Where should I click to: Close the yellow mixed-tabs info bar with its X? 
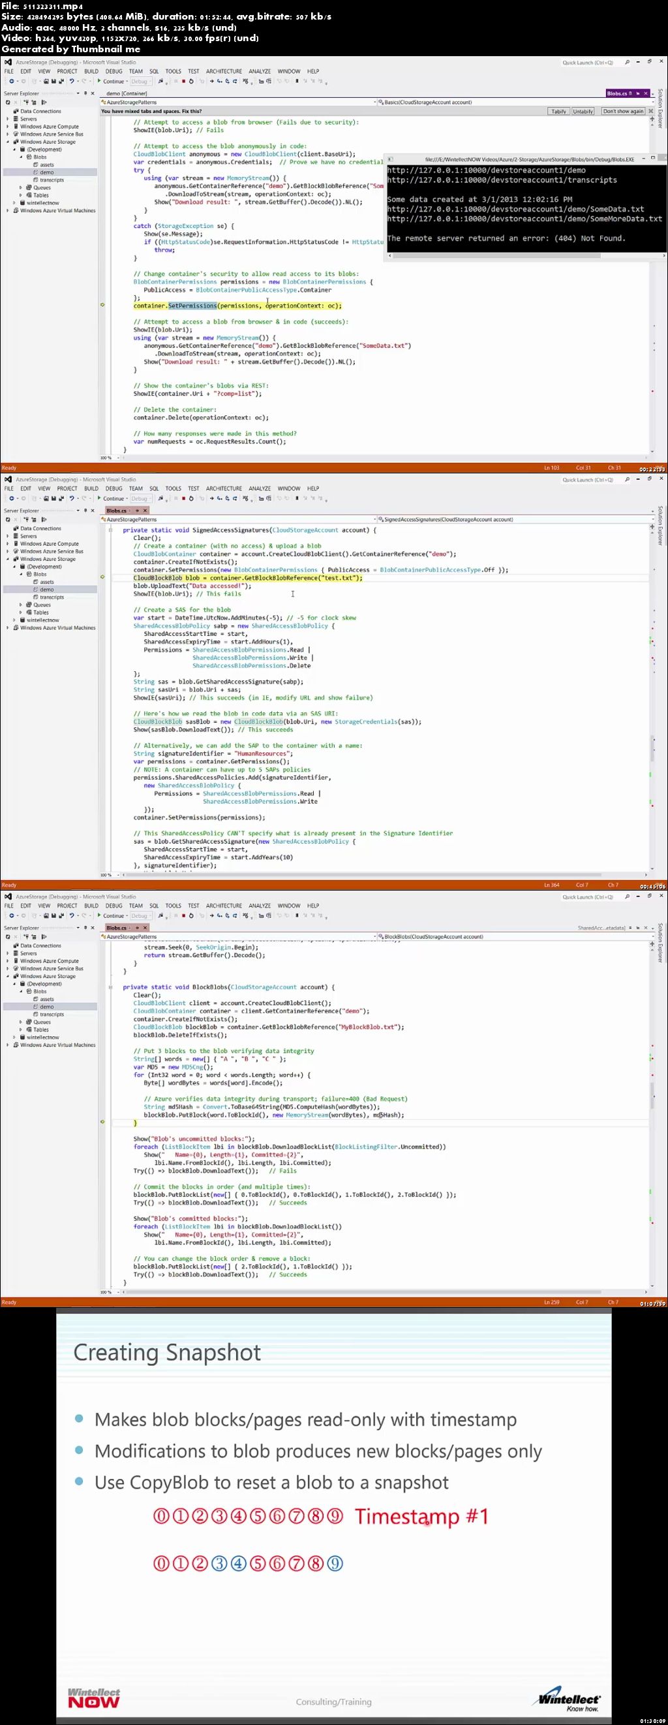click(652, 111)
